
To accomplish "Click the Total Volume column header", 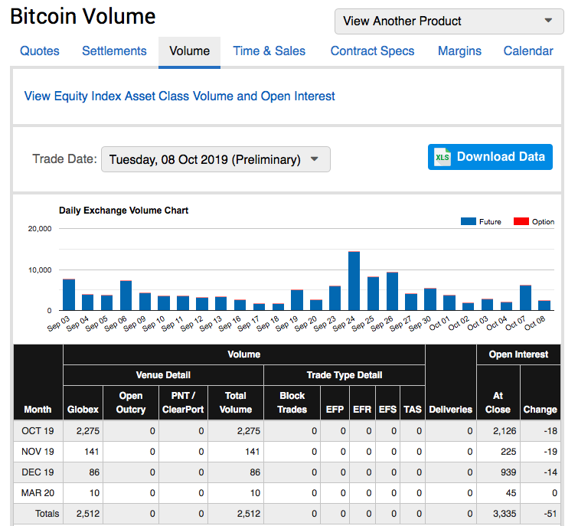I will (x=236, y=402).
